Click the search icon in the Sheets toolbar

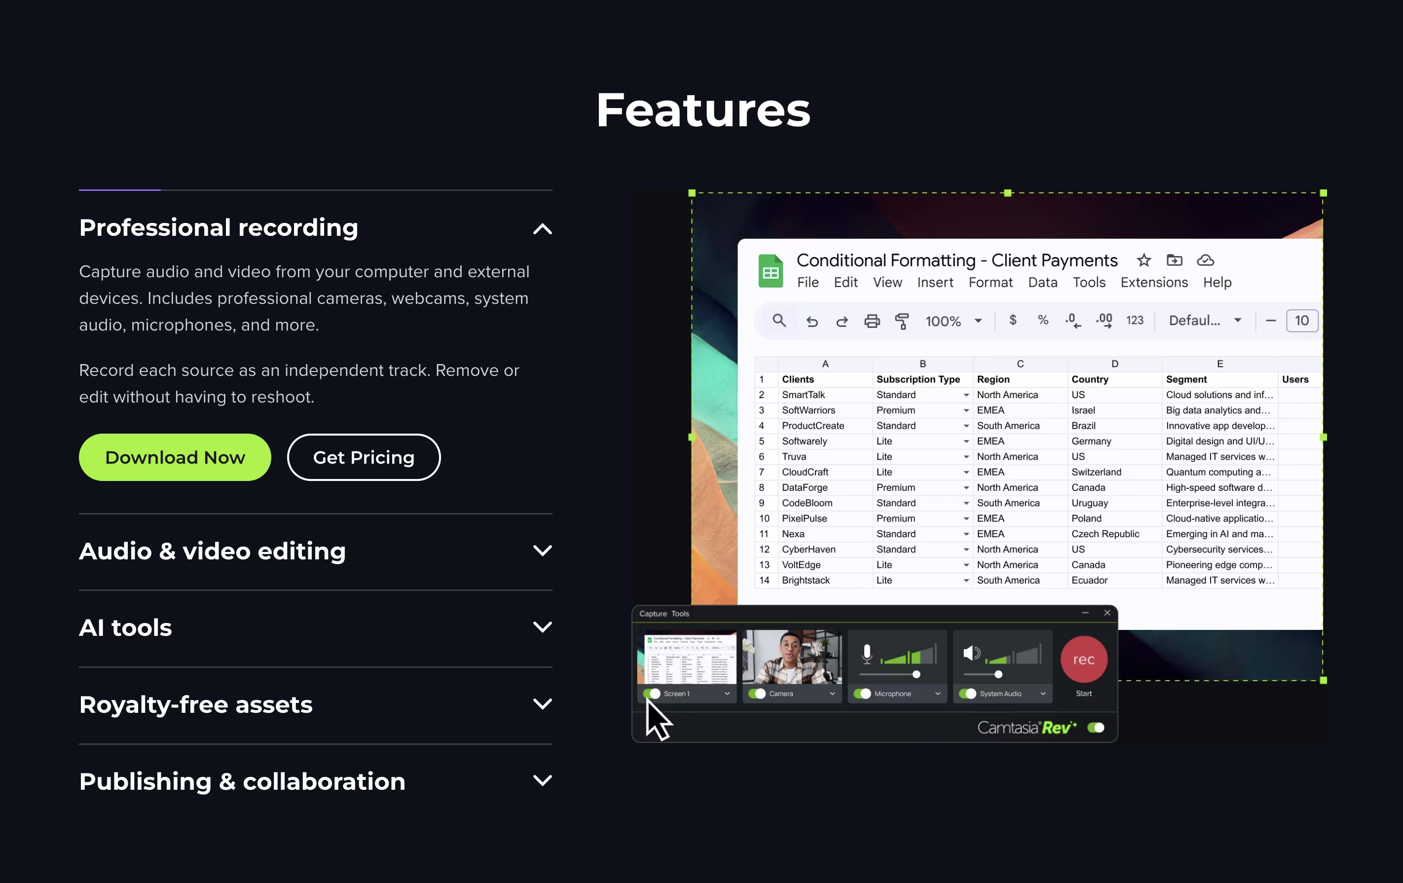tap(779, 320)
